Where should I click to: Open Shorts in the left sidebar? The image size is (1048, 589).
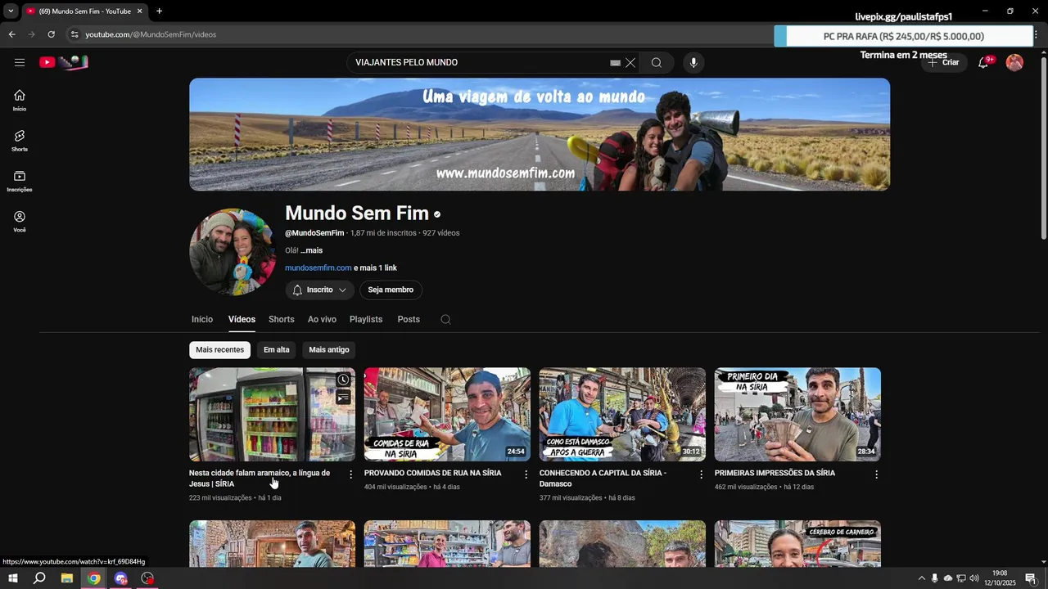(20, 141)
